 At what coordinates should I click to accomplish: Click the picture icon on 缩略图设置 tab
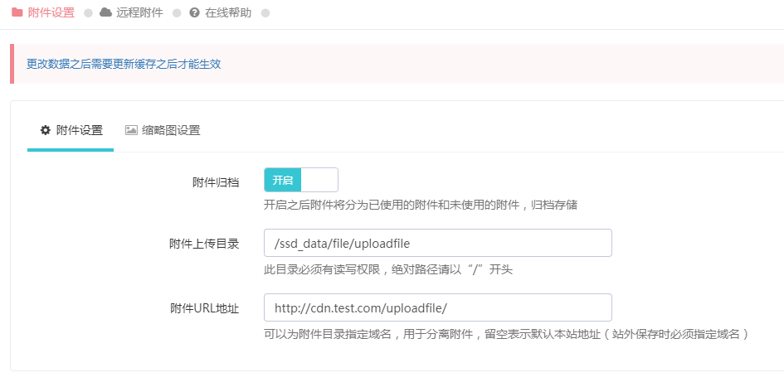click(131, 130)
